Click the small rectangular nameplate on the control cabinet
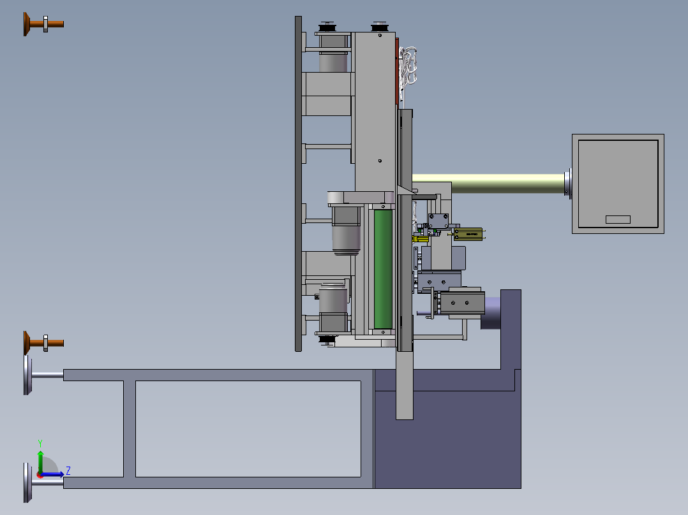The height and width of the screenshot is (515, 688). tap(618, 220)
